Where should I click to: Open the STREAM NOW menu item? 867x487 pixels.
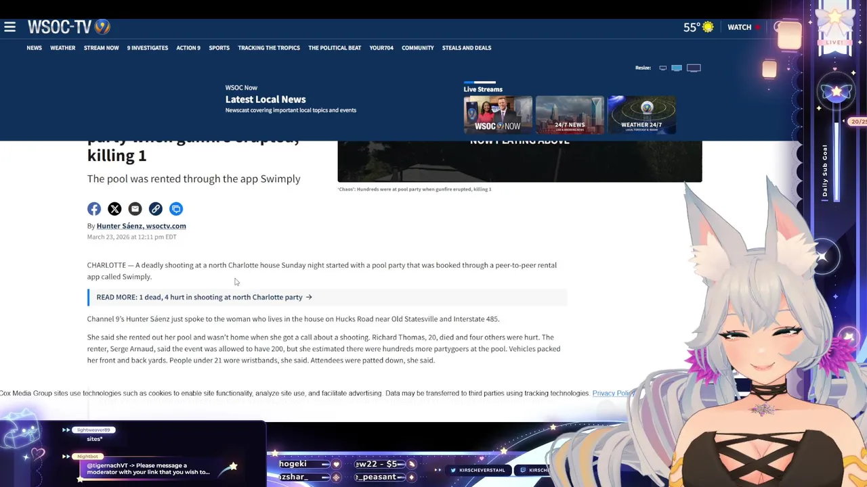click(x=101, y=48)
